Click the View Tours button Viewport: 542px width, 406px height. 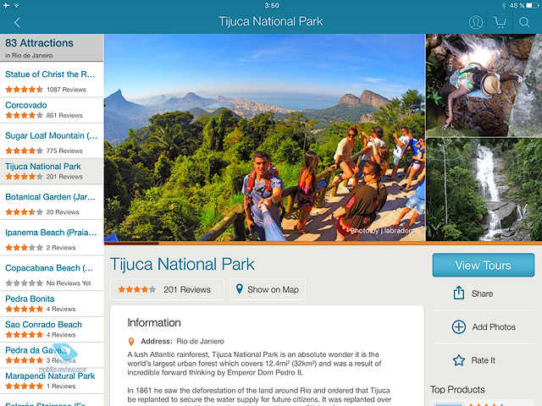484,265
